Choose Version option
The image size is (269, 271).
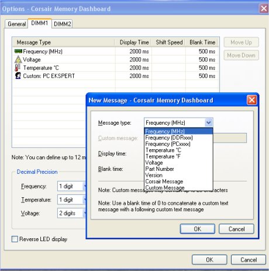178,175
